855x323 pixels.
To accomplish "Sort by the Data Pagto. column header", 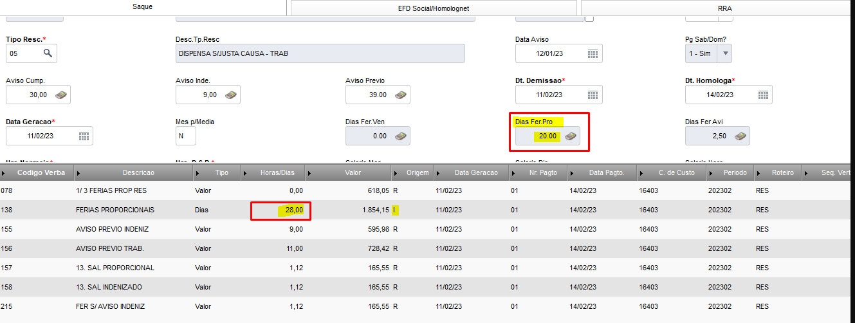I will (x=607, y=172).
